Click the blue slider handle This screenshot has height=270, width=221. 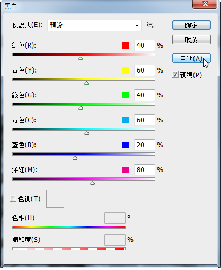click(75, 158)
